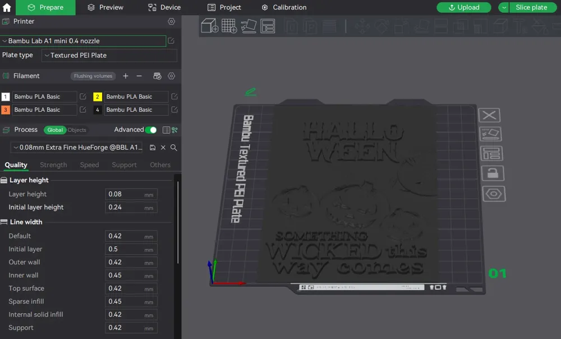The image size is (561, 339).
Task: Open the Project tab
Action: [x=225, y=7]
